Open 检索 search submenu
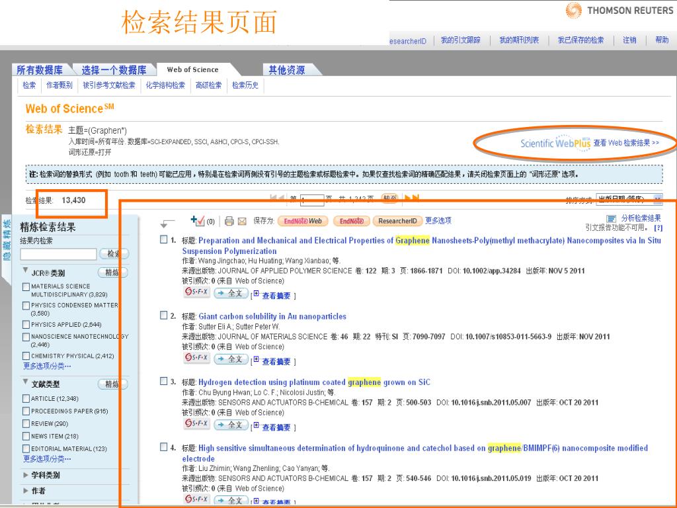 29,85
